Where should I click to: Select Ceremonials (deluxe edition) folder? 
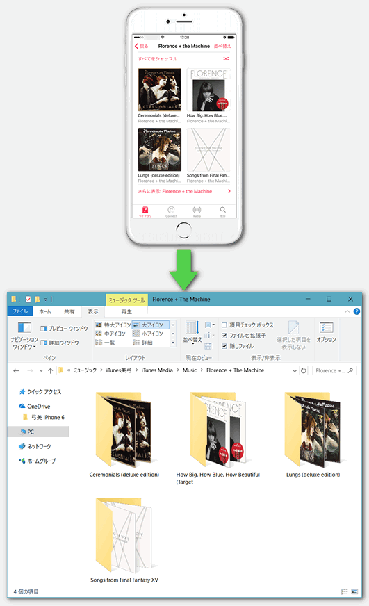(124, 435)
